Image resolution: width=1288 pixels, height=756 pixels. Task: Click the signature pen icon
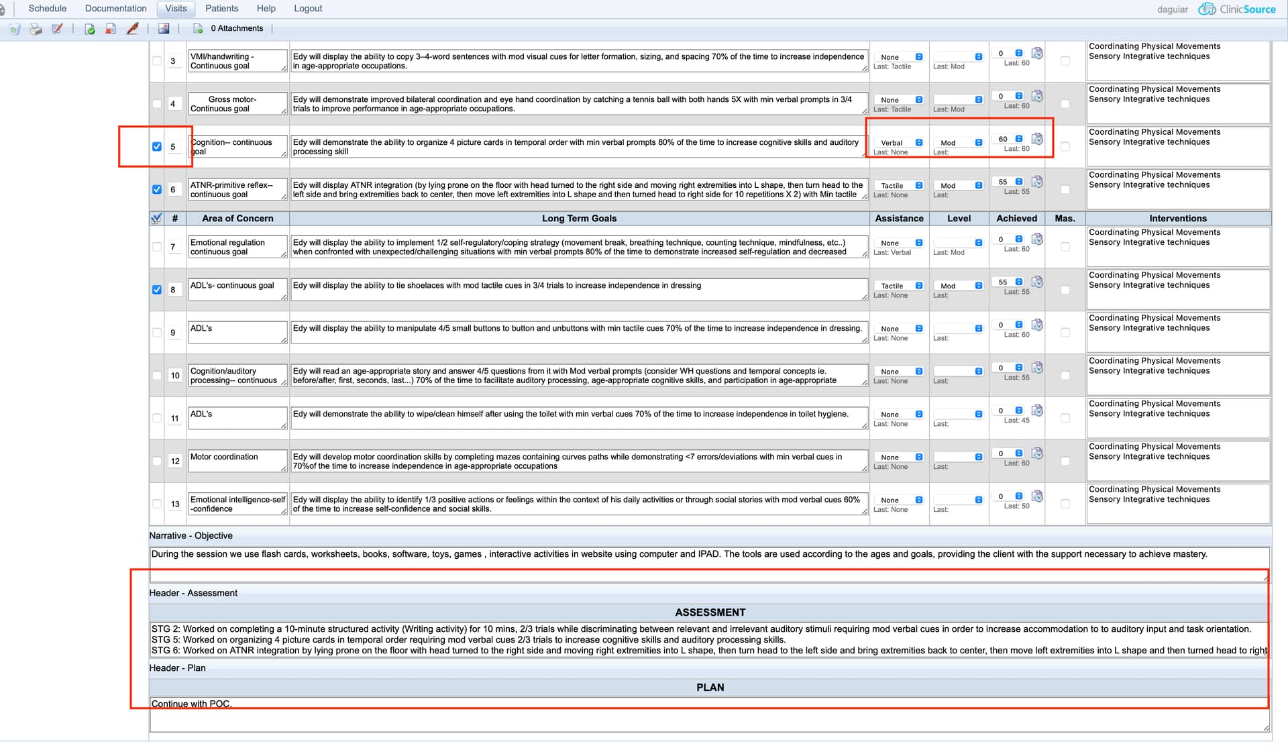click(133, 29)
